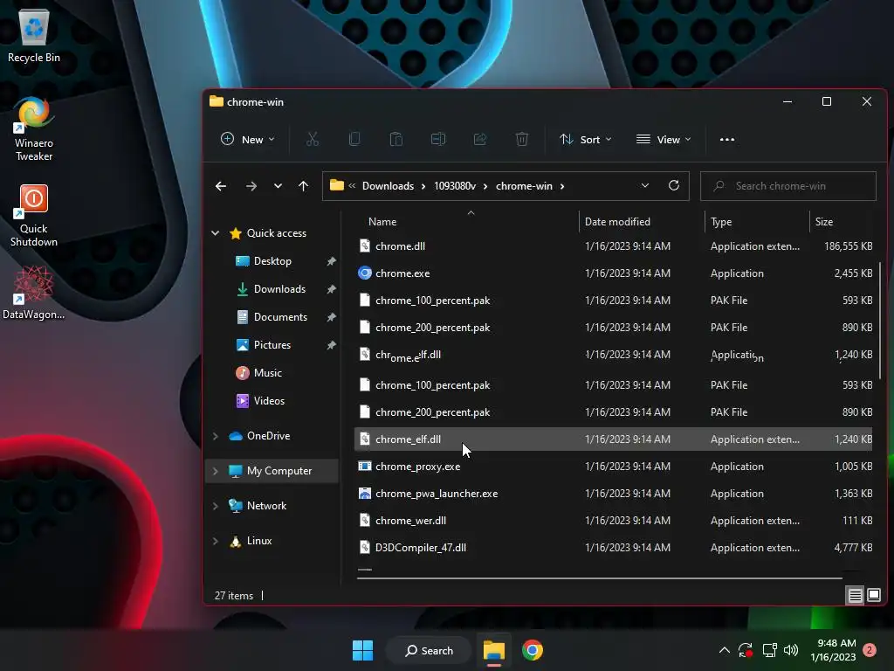Select the chrome.exe file icon
The width and height of the screenshot is (894, 671).
click(x=364, y=273)
